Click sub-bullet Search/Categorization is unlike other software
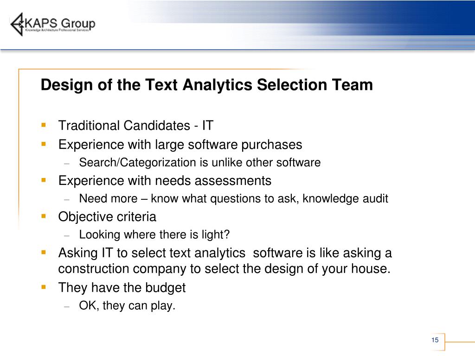475x356 pixels. click(x=199, y=163)
